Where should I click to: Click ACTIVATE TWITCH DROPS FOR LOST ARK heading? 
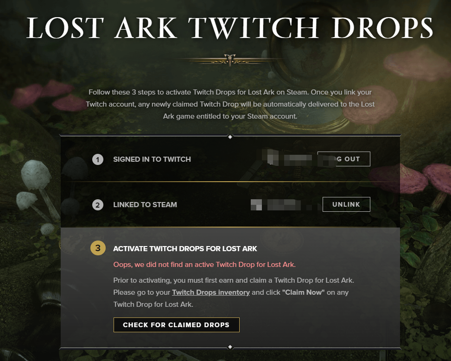185,249
